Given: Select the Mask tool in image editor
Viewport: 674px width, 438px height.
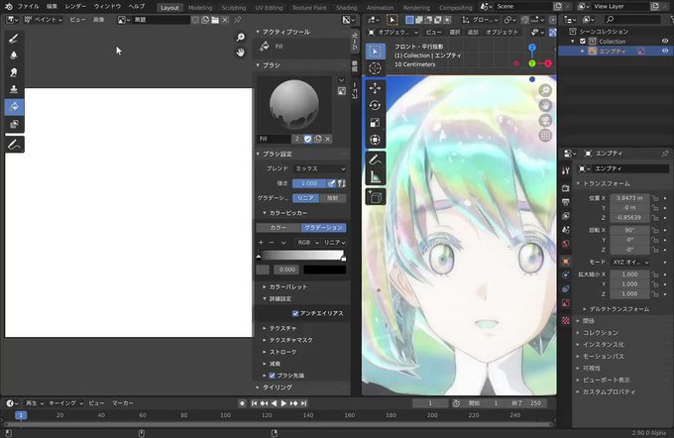Looking at the screenshot, I should 14,124.
